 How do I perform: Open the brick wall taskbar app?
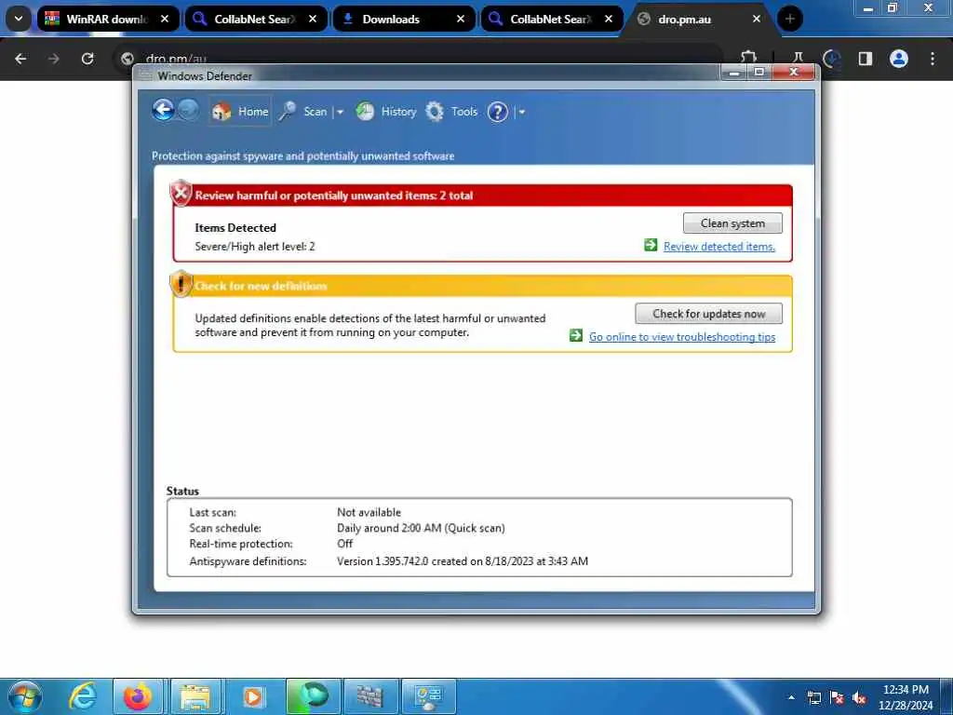pyautogui.click(x=370, y=696)
